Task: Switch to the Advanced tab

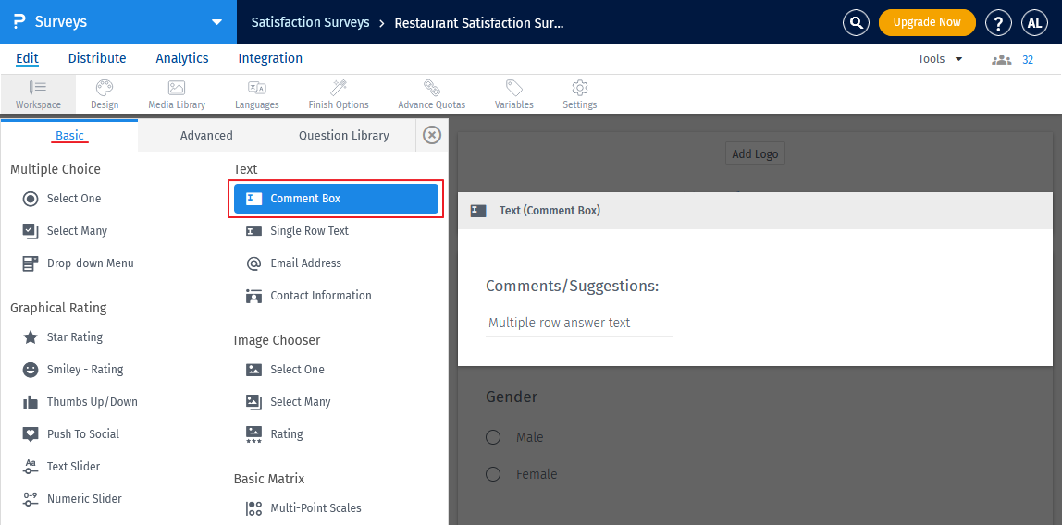Action: point(206,135)
